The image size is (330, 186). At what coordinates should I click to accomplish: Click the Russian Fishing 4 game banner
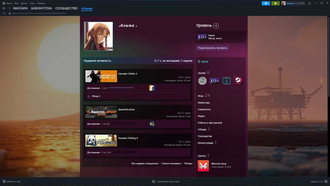101,140
